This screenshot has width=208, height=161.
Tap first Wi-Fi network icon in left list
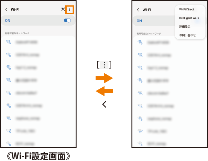[8, 42]
